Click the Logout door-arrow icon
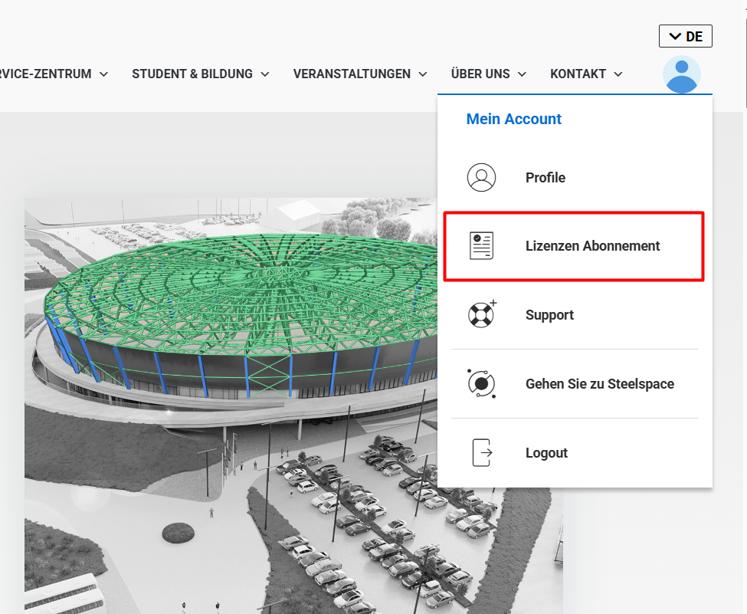The height and width of the screenshot is (614, 747). [x=482, y=452]
